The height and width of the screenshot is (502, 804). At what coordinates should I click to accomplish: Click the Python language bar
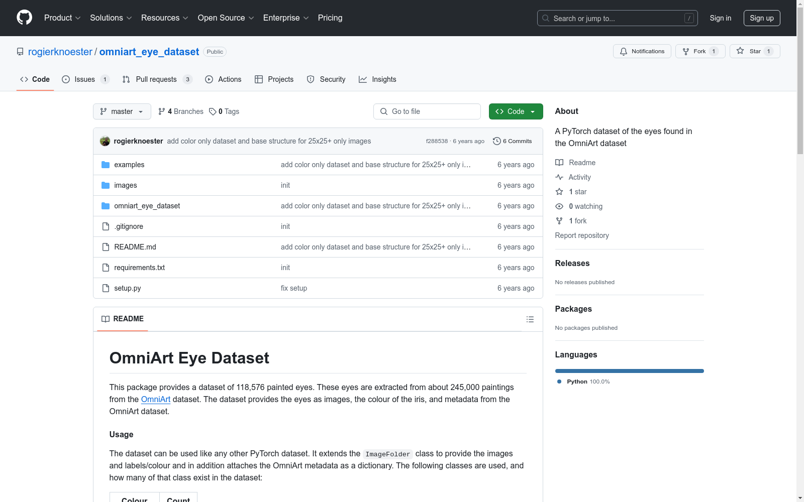point(630,371)
